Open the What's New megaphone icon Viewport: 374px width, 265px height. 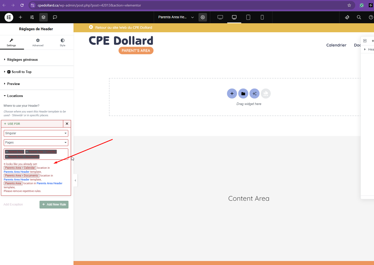coord(347,17)
